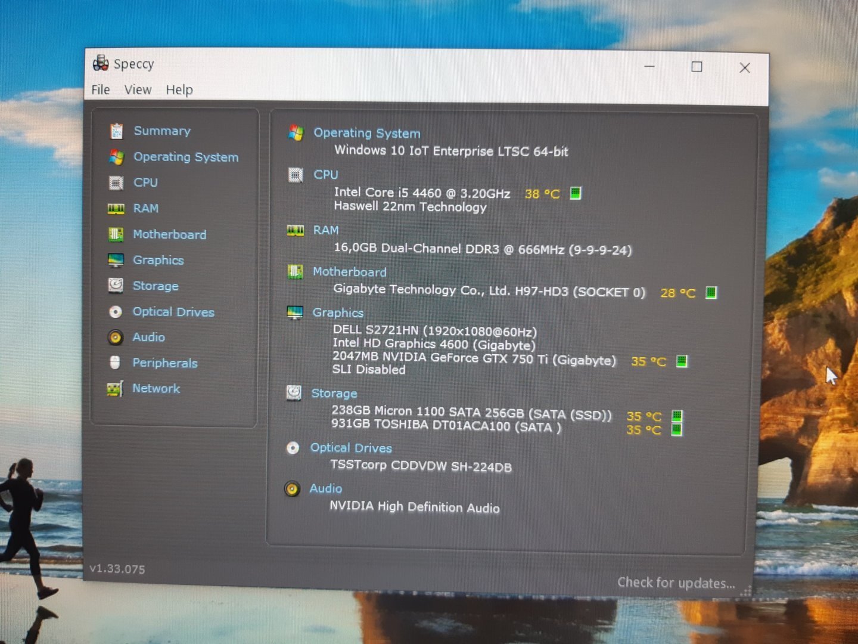Click the green indicator beside motherboard 28 °C

[x=711, y=292]
